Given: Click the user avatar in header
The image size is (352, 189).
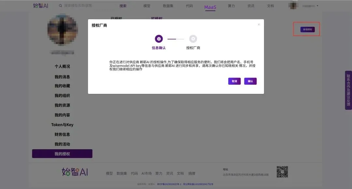Looking at the screenshot, I should (293, 6).
